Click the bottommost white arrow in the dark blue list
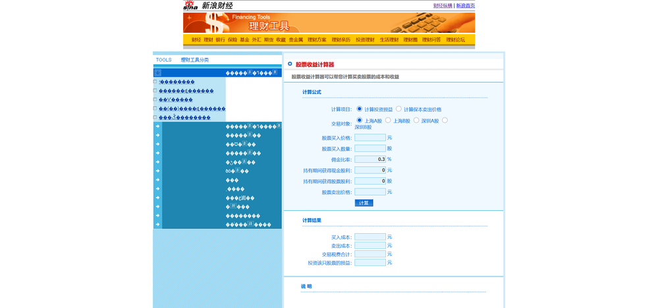This screenshot has width=658, height=308. (x=158, y=225)
